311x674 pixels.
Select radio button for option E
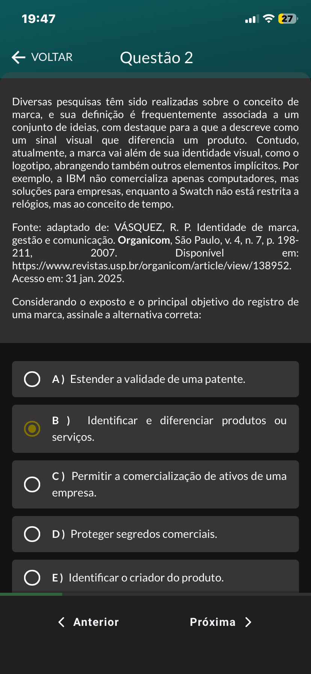tap(32, 578)
